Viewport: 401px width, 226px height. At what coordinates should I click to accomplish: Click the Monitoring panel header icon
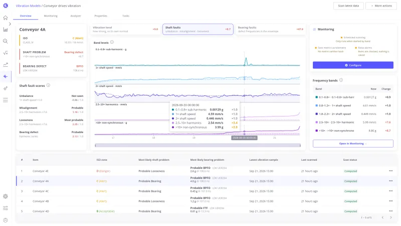click(314, 30)
